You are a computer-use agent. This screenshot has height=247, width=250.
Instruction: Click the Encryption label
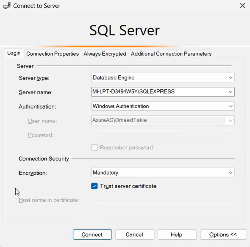click(33, 173)
